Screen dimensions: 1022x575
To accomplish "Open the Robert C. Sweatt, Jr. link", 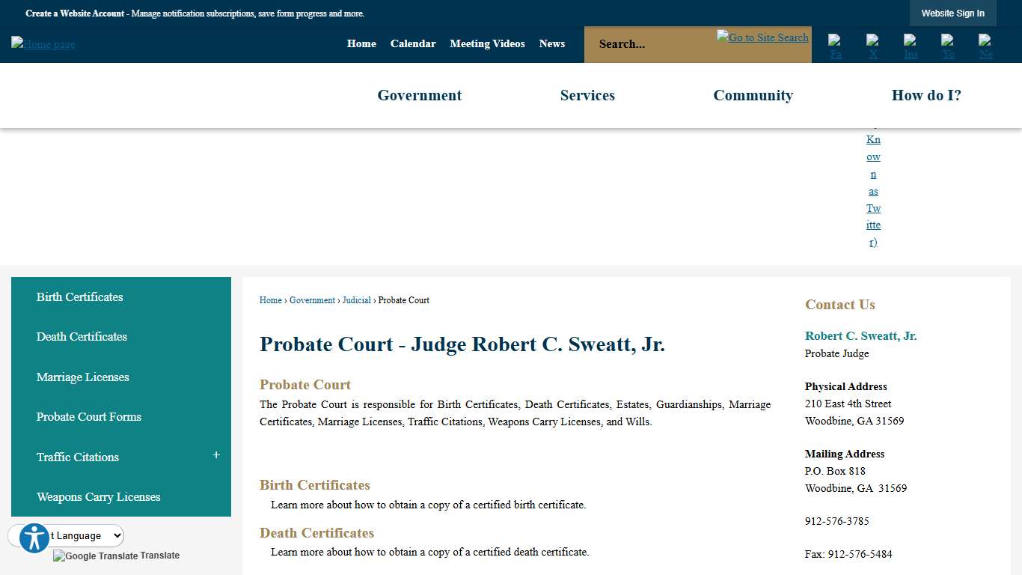I will point(860,335).
